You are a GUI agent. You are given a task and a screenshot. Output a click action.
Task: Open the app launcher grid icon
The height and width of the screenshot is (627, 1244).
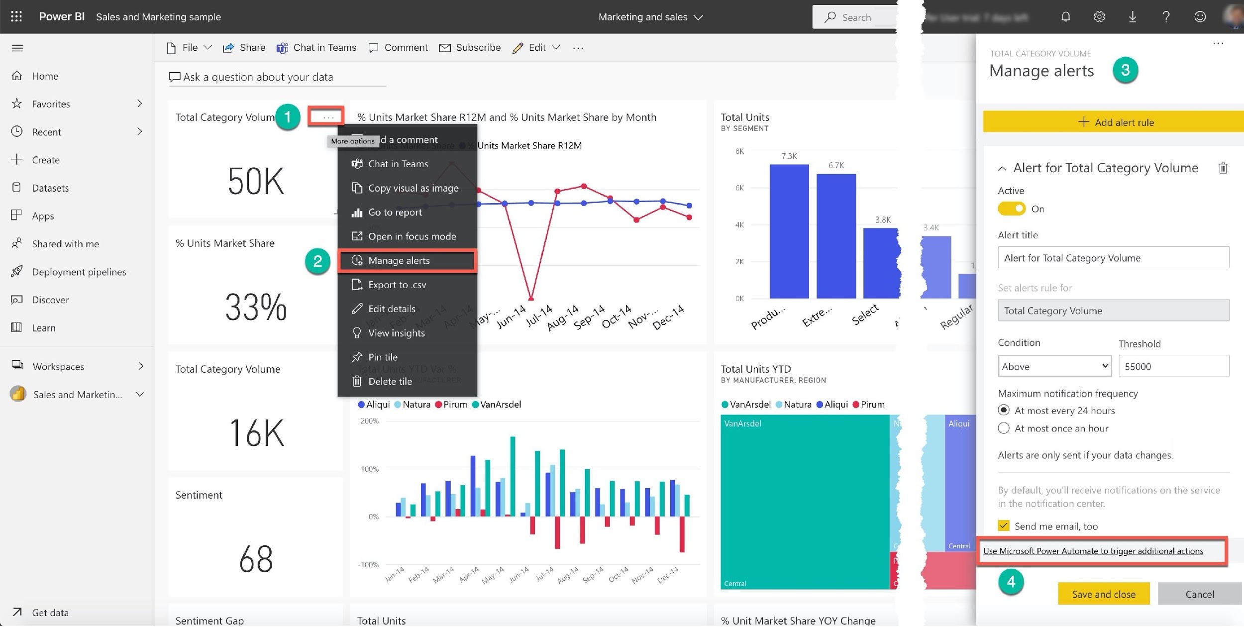(x=16, y=16)
